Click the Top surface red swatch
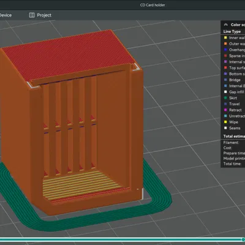 tap(225, 68)
